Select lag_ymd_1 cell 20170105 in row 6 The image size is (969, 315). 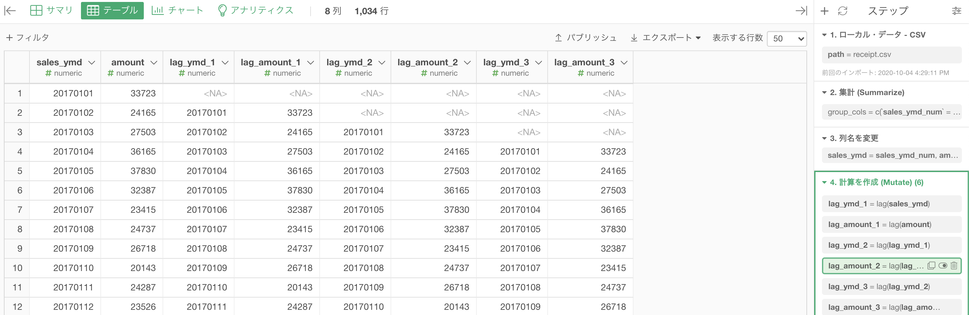198,190
